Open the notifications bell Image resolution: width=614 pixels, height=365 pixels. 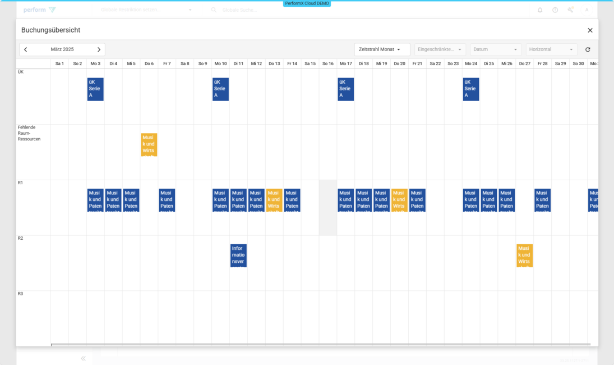pyautogui.click(x=540, y=10)
